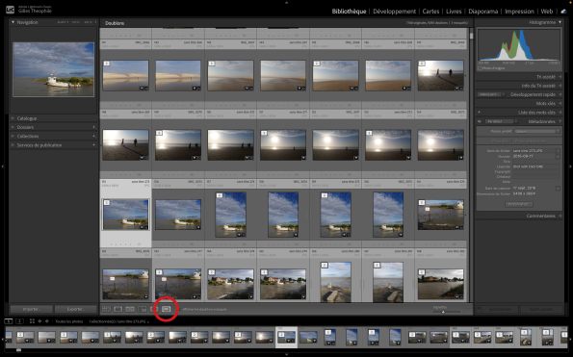Click the Synchroniser button

(500, 309)
